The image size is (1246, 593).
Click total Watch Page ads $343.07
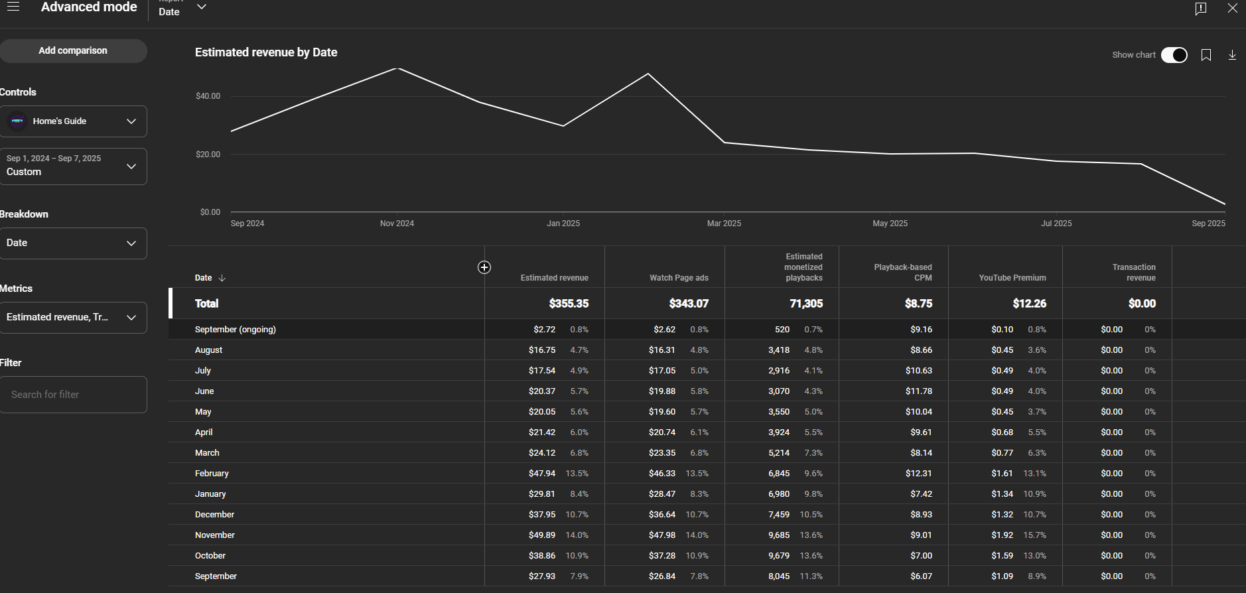(689, 304)
